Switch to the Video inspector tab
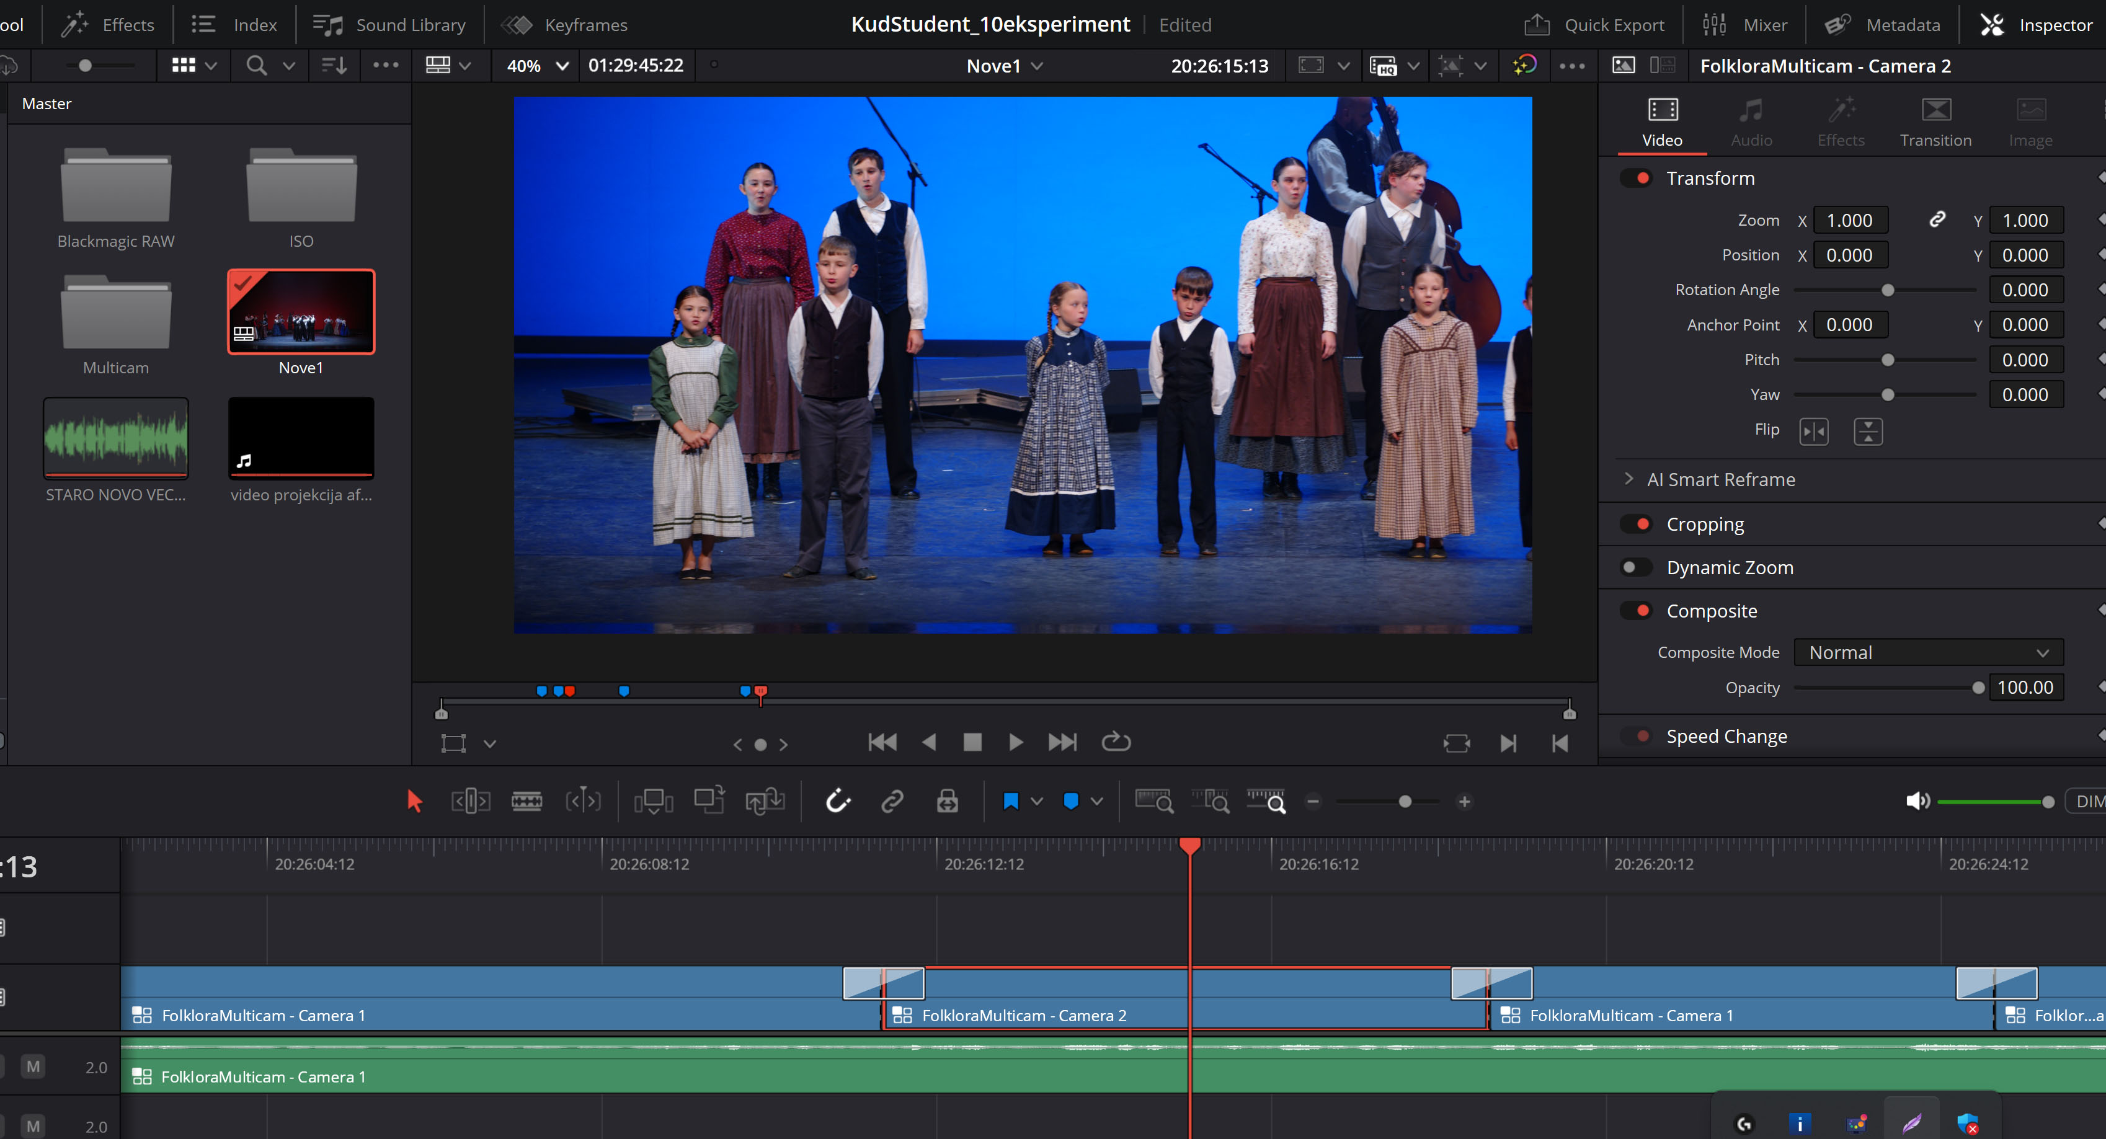The image size is (2106, 1139). [x=1662, y=123]
